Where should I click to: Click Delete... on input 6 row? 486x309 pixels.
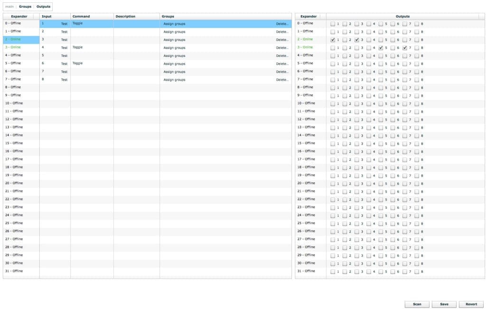(x=282, y=64)
